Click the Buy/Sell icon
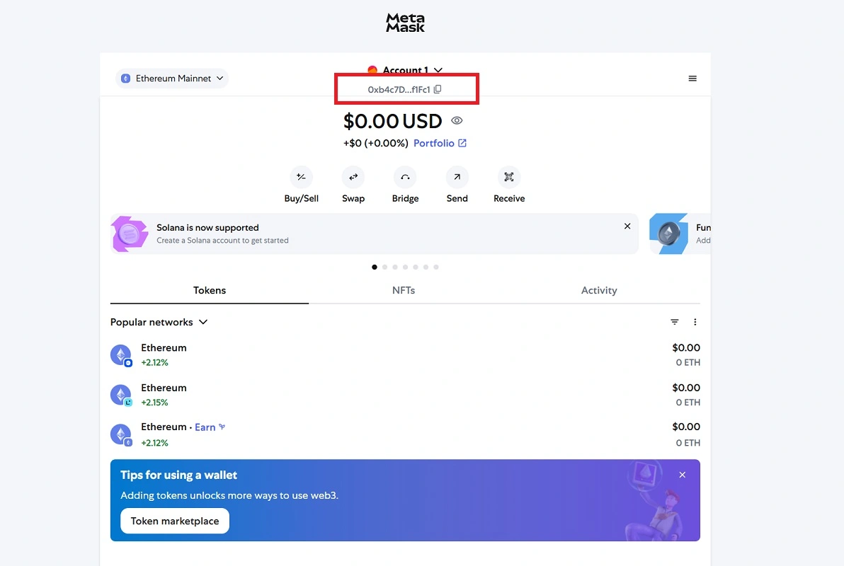 (302, 177)
